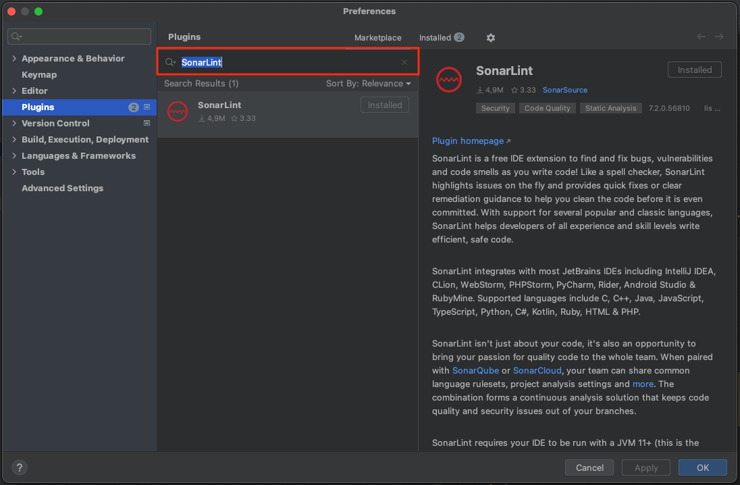Screen dimensions: 740x485
Task: Open the help question mark button
Action: [x=20, y=467]
